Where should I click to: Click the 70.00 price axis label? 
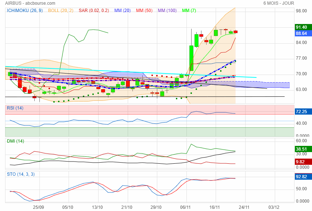click(301, 74)
